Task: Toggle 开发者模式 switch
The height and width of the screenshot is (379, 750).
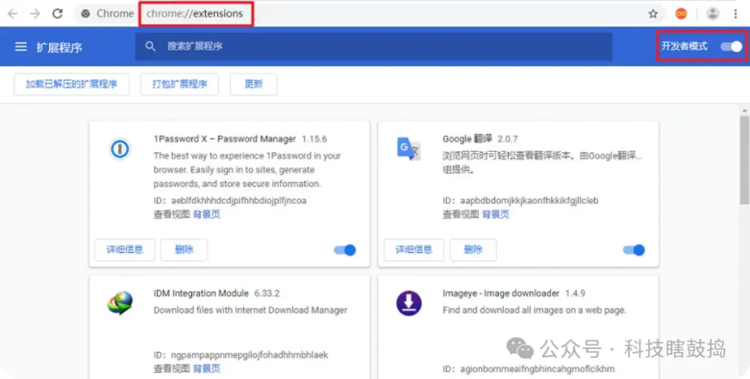Action: (732, 46)
